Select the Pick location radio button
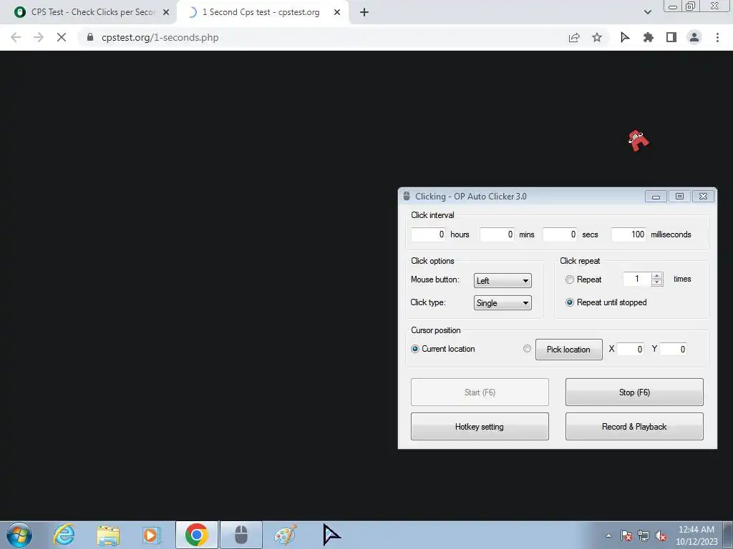This screenshot has height=549, width=733. tap(527, 349)
